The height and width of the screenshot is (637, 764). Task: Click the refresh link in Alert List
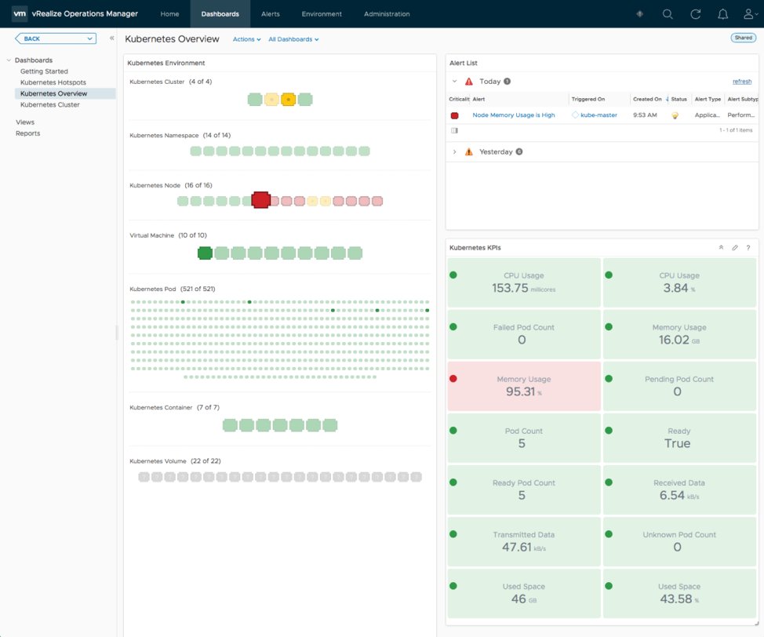(742, 82)
